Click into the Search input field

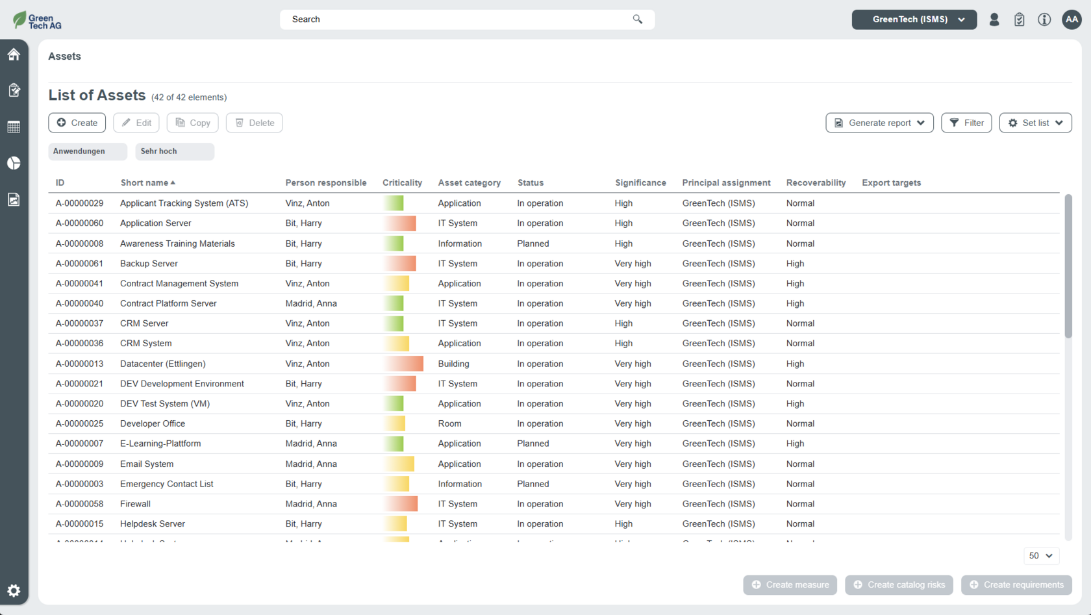(455, 19)
